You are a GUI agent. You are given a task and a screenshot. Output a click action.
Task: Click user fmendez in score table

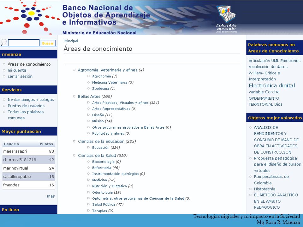tap(11, 185)
